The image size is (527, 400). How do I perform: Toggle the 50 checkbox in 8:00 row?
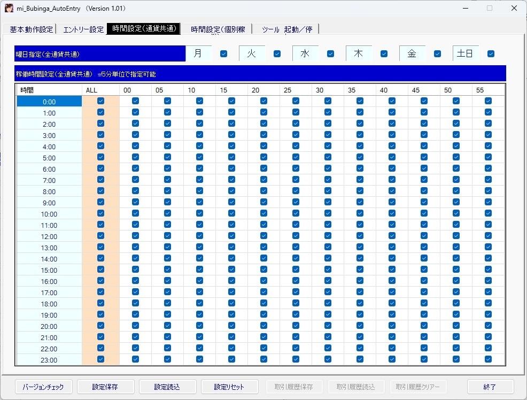click(456, 191)
